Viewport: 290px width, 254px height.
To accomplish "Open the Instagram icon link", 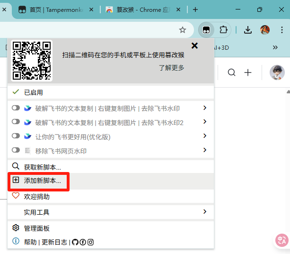I will pos(90,242).
